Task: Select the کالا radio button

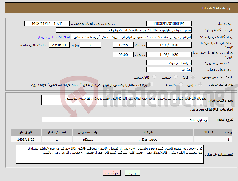Action: click(x=193, y=77)
